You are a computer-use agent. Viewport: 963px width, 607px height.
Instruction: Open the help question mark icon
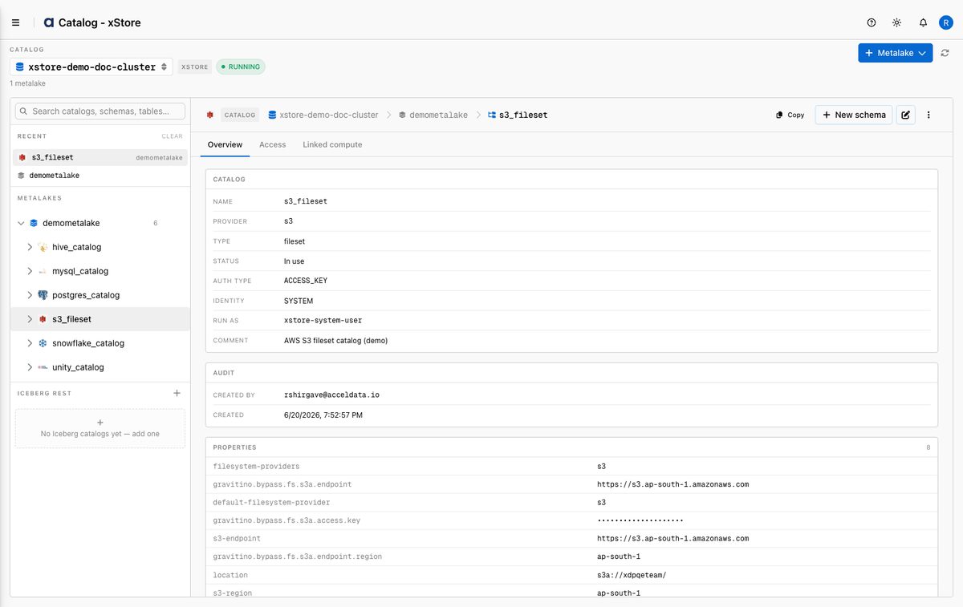pyautogui.click(x=872, y=22)
